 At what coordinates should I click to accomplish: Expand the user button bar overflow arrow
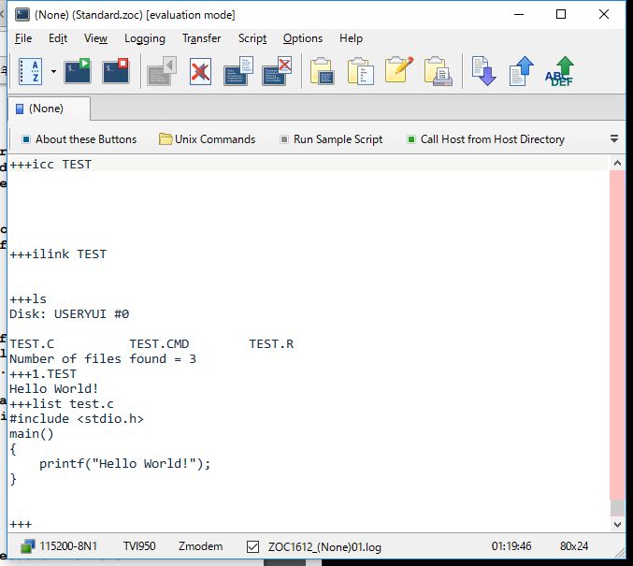tap(614, 139)
